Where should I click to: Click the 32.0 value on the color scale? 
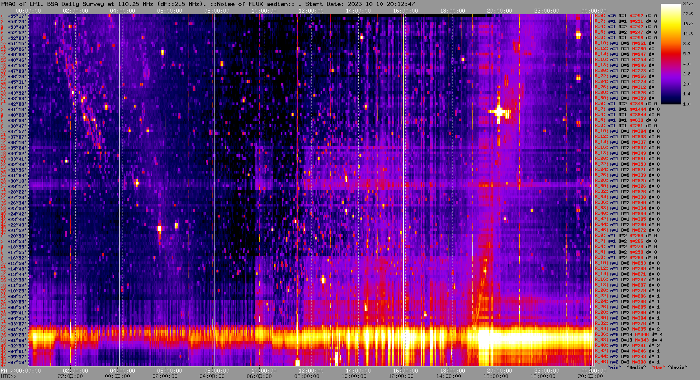pos(688,4)
